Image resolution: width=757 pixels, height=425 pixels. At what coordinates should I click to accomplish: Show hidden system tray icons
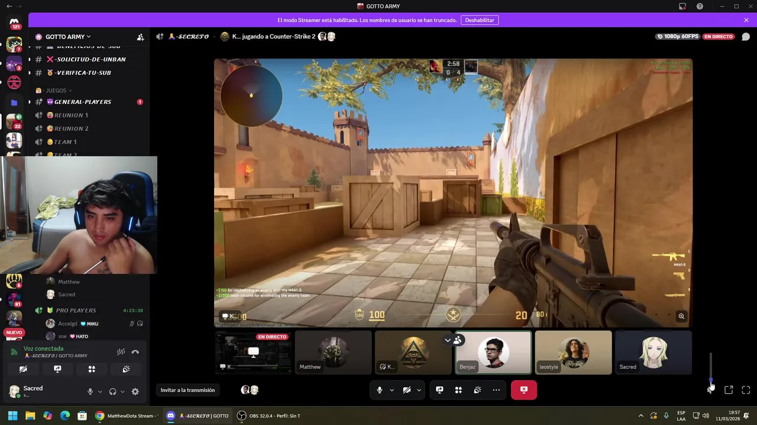coord(640,416)
